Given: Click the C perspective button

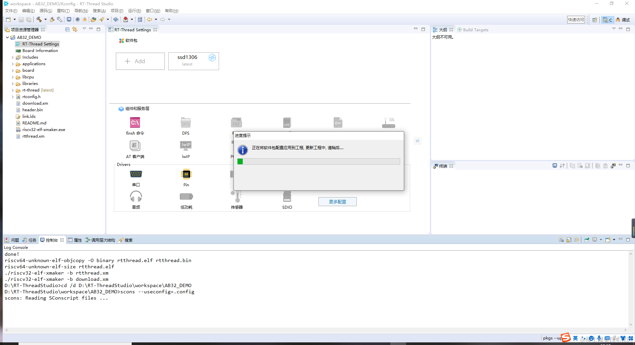Looking at the screenshot, I should coord(607,20).
